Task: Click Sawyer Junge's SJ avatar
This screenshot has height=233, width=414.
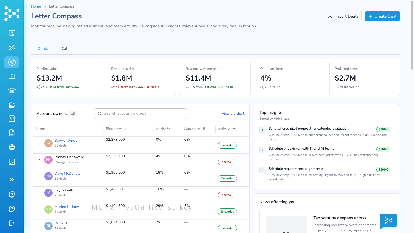Action: [x=48, y=143]
